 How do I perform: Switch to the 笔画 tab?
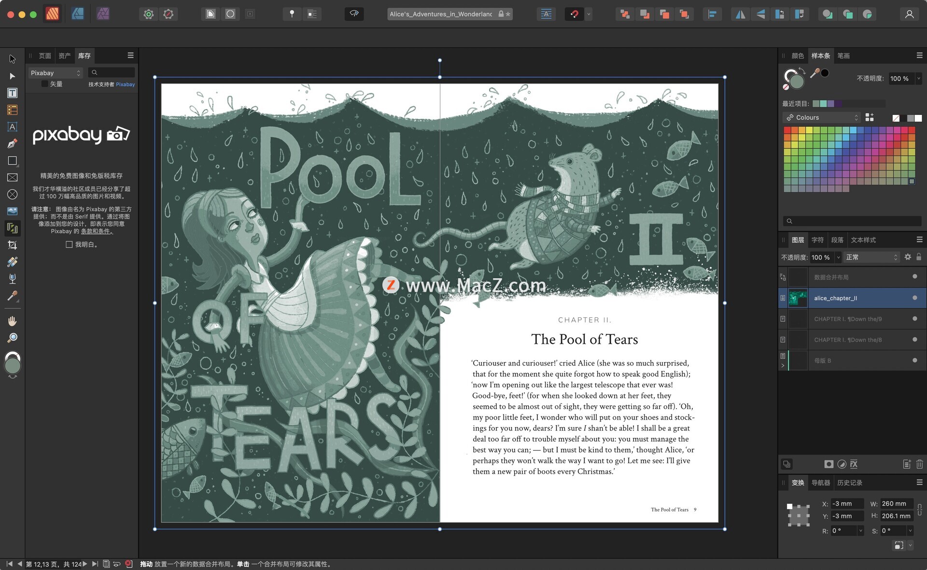843,56
